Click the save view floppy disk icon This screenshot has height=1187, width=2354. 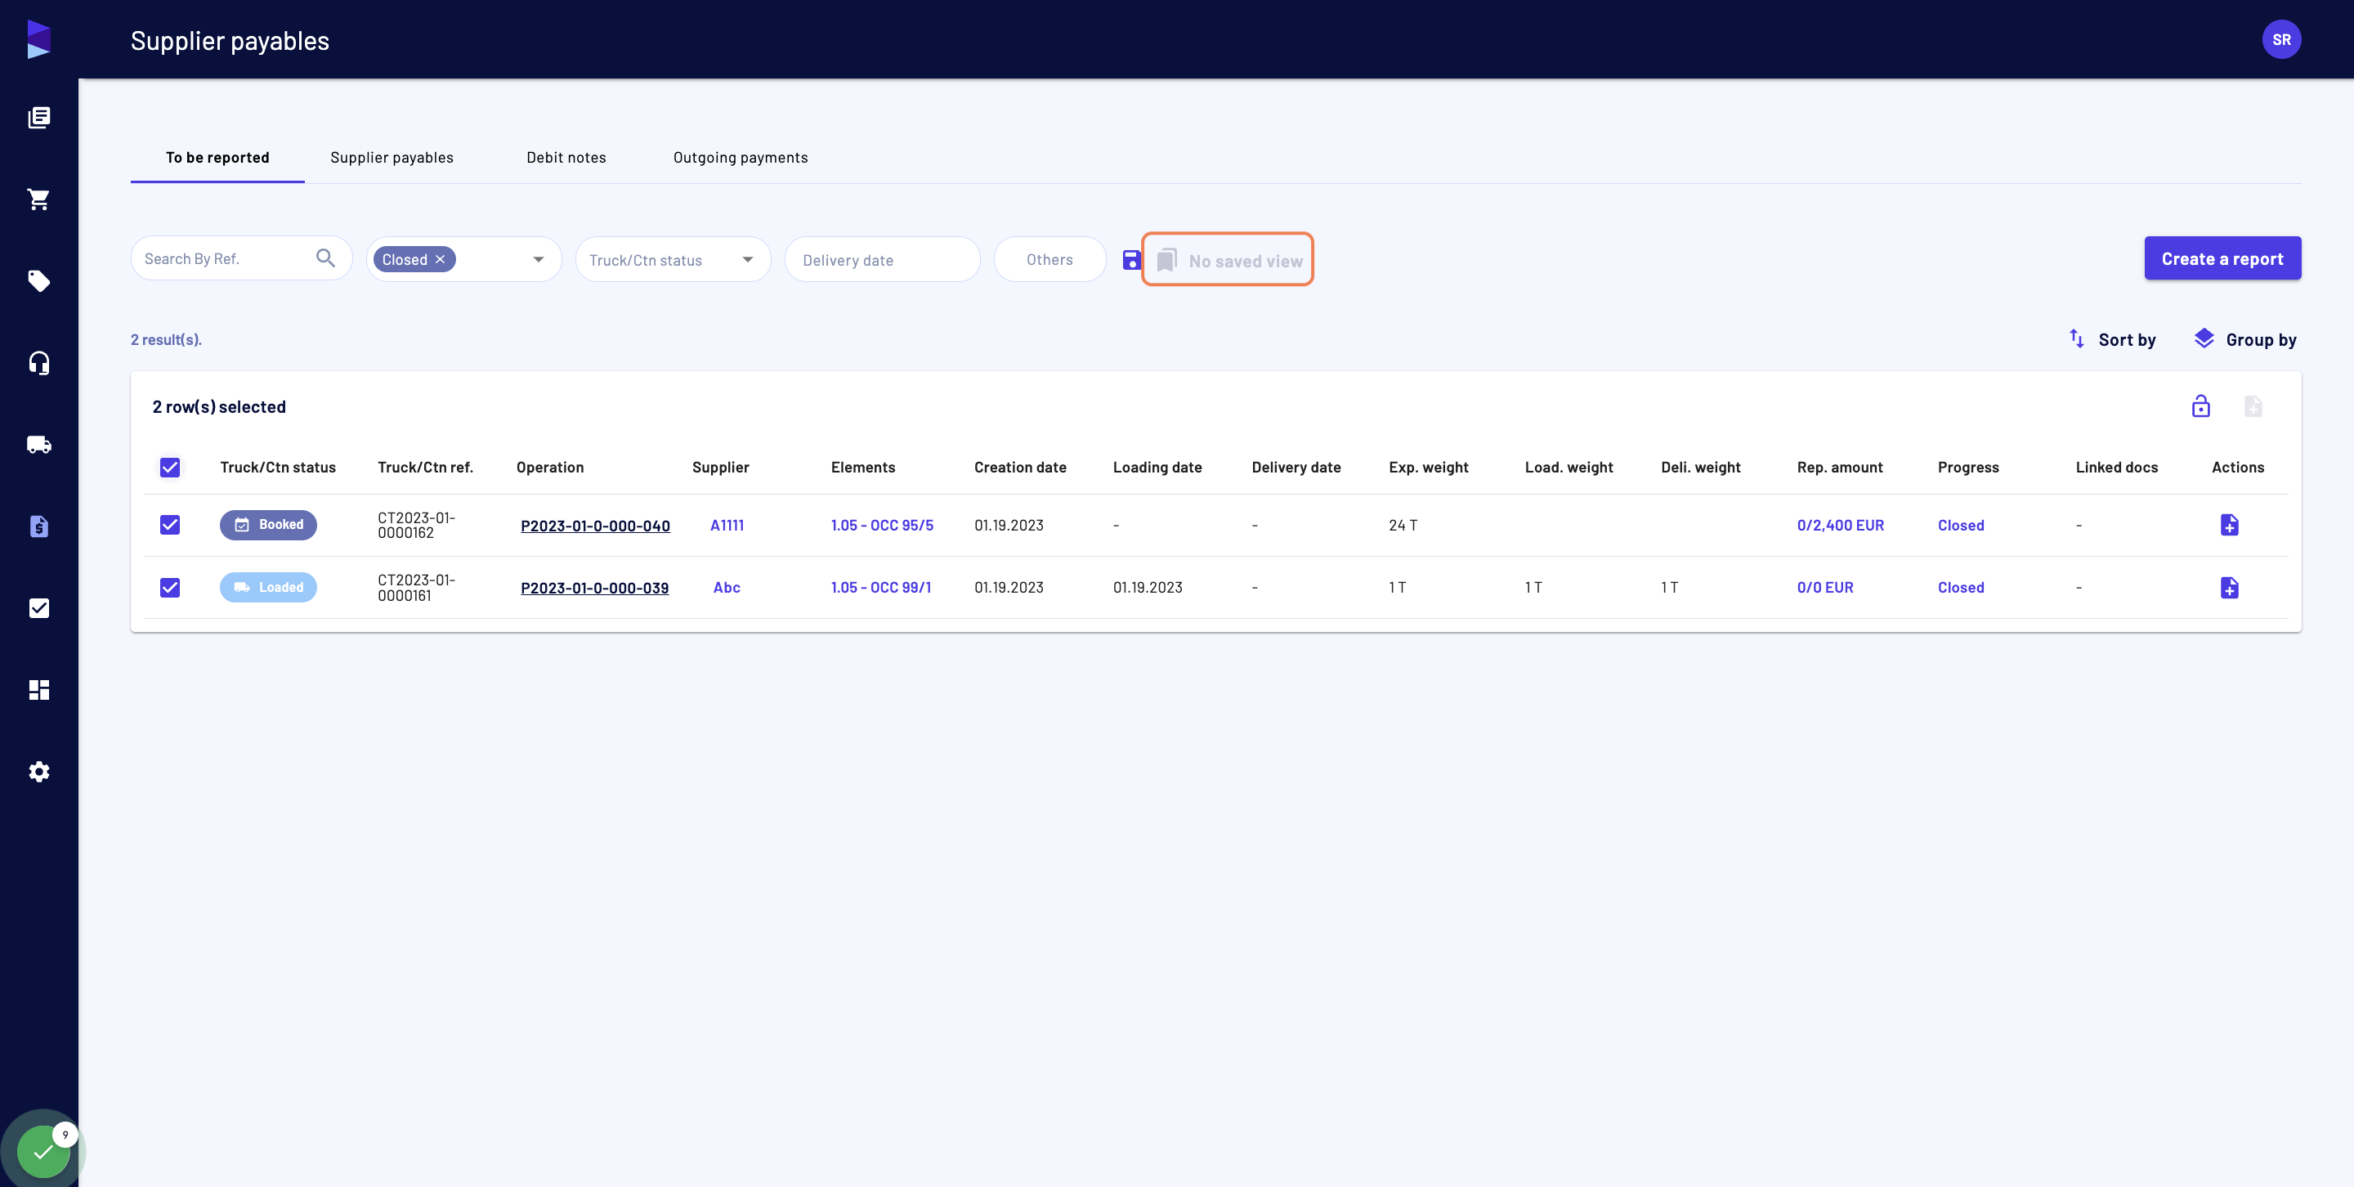pyautogui.click(x=1131, y=259)
